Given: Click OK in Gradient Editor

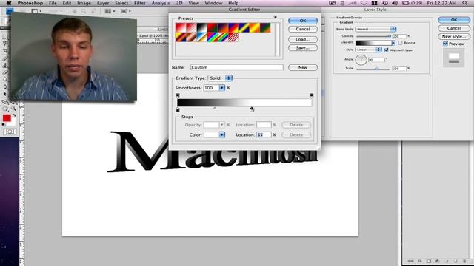Looking at the screenshot, I should (303, 21).
